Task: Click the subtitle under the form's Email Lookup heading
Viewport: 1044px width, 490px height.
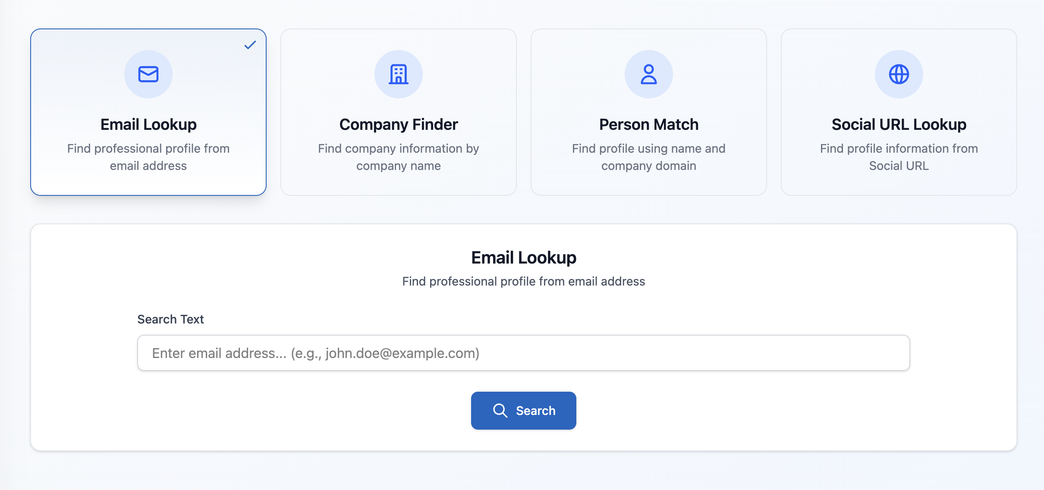Action: coord(524,281)
